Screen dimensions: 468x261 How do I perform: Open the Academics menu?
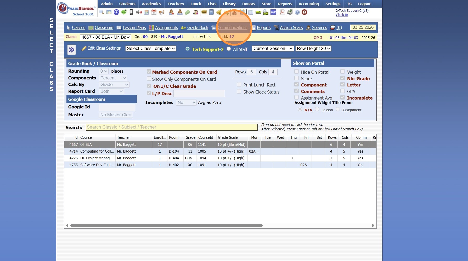coord(151,4)
